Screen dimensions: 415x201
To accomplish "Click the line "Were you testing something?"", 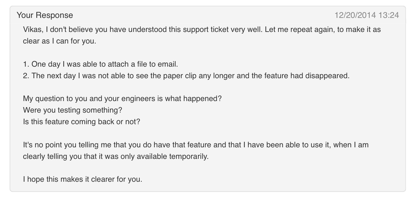I will [x=73, y=110].
